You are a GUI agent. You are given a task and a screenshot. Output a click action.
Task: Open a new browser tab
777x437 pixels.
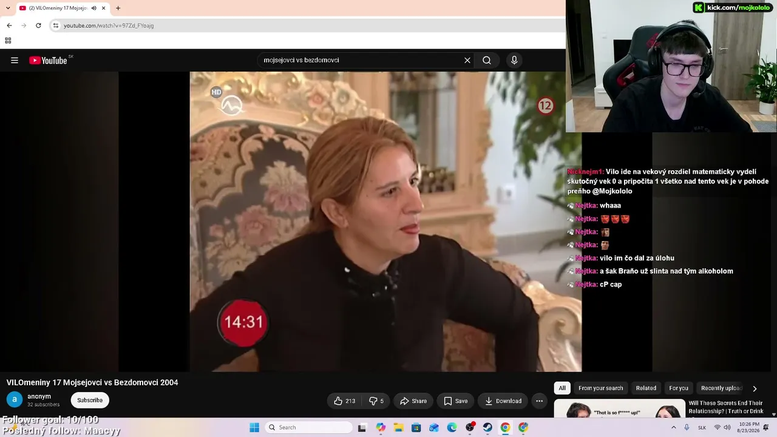click(118, 8)
